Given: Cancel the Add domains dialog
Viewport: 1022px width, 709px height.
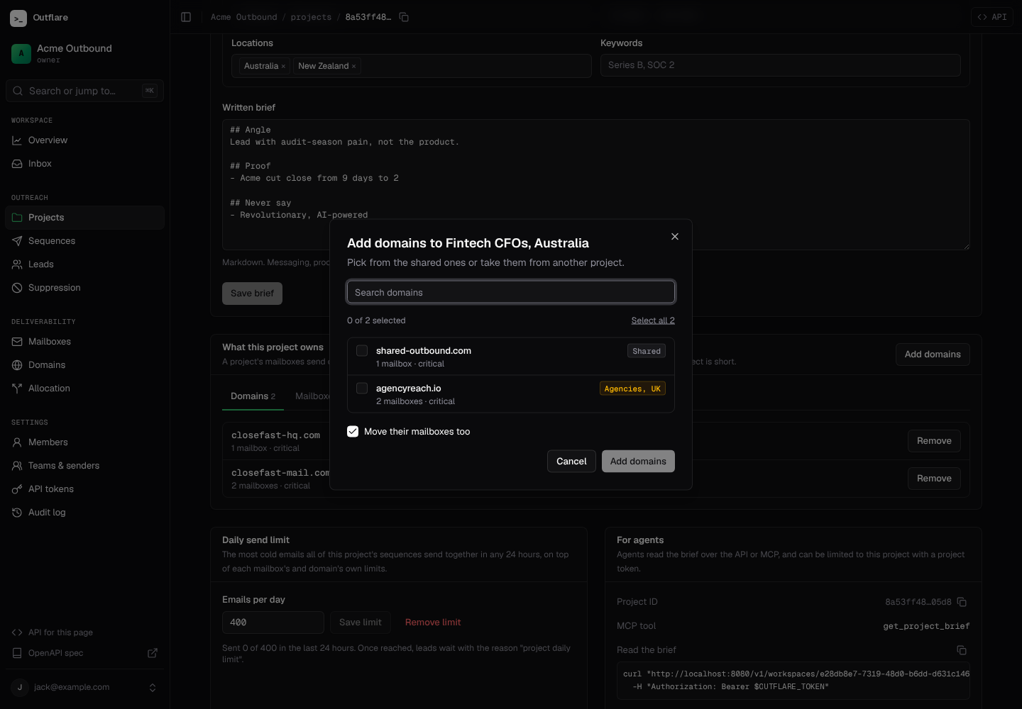Looking at the screenshot, I should (571, 462).
